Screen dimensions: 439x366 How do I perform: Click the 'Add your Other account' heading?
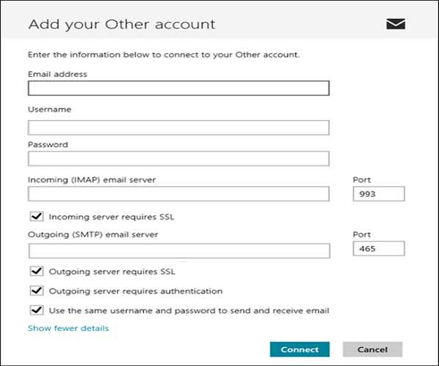point(121,24)
